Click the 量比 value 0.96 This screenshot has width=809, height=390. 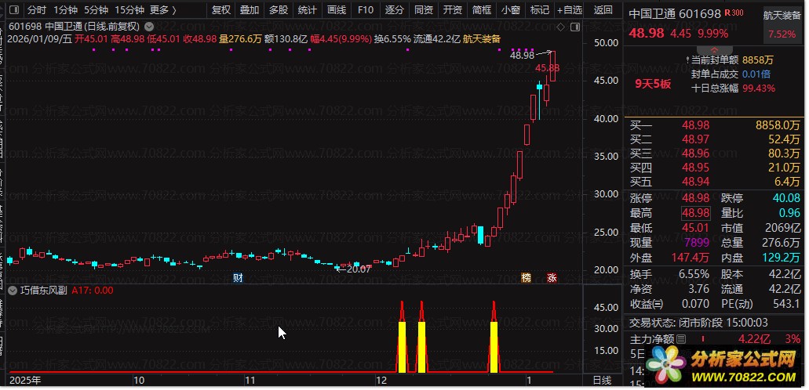pyautogui.click(x=789, y=213)
